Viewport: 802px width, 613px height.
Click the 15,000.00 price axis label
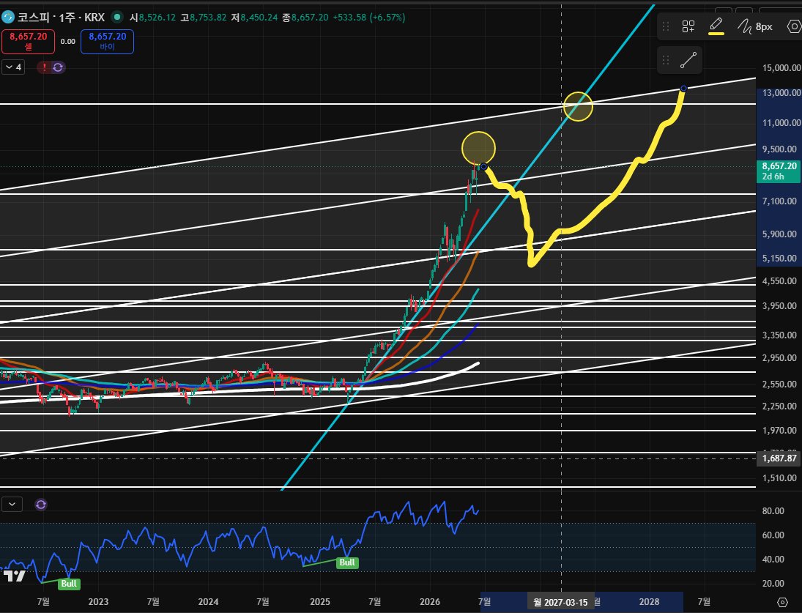click(x=781, y=68)
